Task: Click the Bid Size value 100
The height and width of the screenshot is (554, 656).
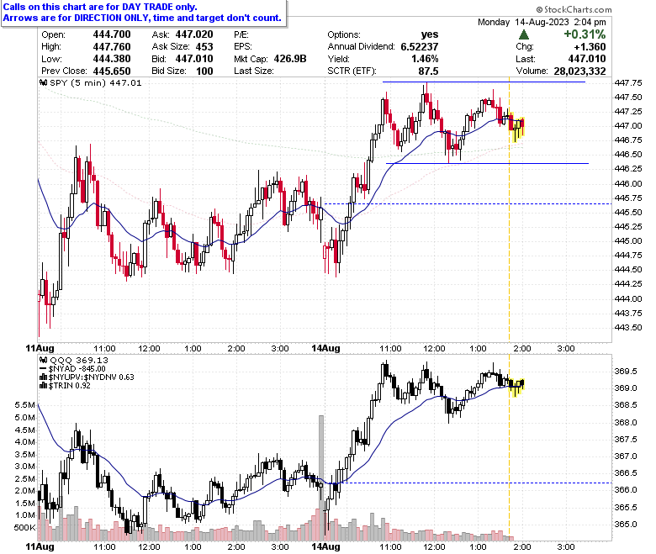Action: click(204, 71)
